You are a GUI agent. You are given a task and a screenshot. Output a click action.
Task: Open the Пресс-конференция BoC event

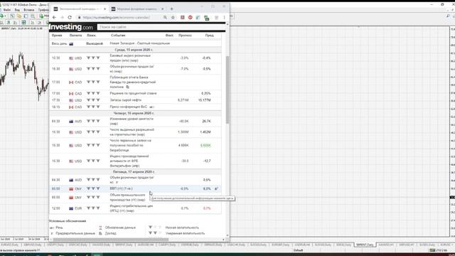(x=129, y=107)
